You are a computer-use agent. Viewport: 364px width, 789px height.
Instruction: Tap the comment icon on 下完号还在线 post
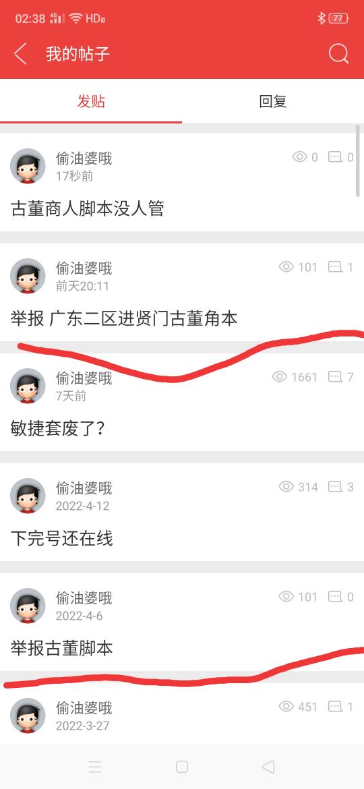[335, 487]
